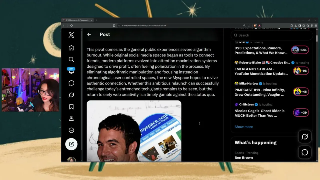
Task: Close the Massimo on X tab
Action: point(91,20)
